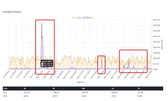Click BTC 7d value 747.95
Screen dimensions: 168x101
(x=140, y=92)
